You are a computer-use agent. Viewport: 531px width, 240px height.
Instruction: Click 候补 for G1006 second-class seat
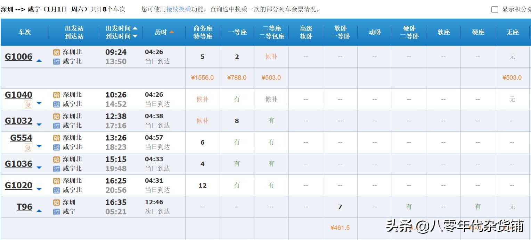(271, 56)
